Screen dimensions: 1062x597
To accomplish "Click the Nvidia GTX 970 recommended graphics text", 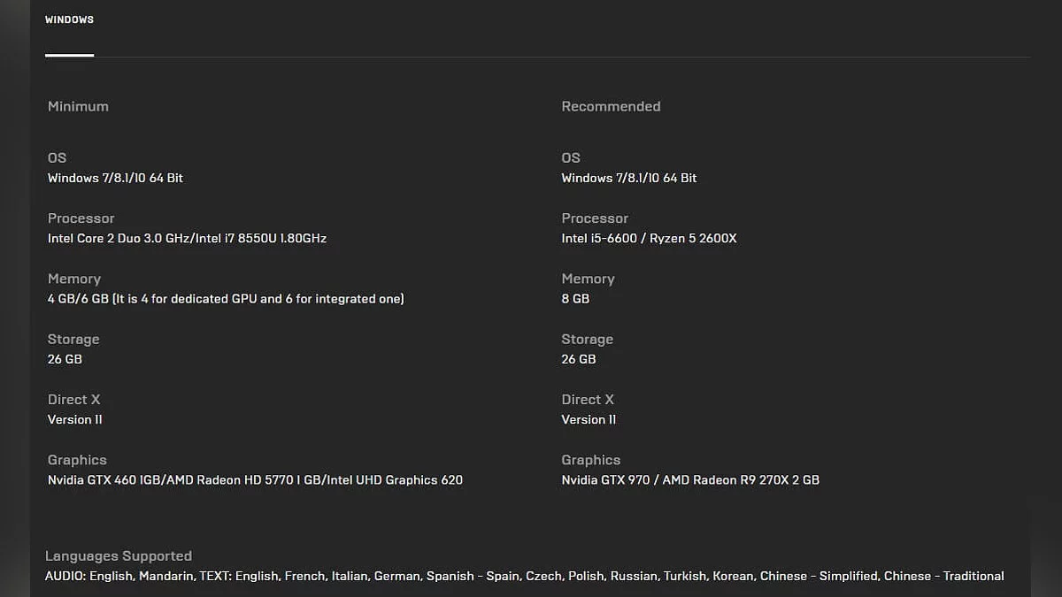I will (x=690, y=480).
